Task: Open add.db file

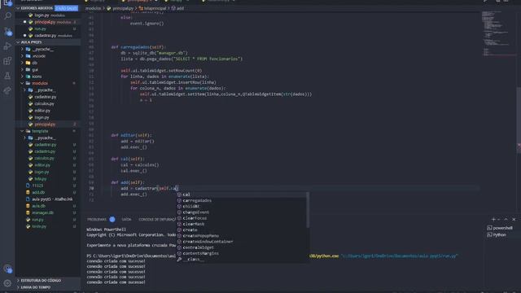Action: pyautogui.click(x=38, y=192)
